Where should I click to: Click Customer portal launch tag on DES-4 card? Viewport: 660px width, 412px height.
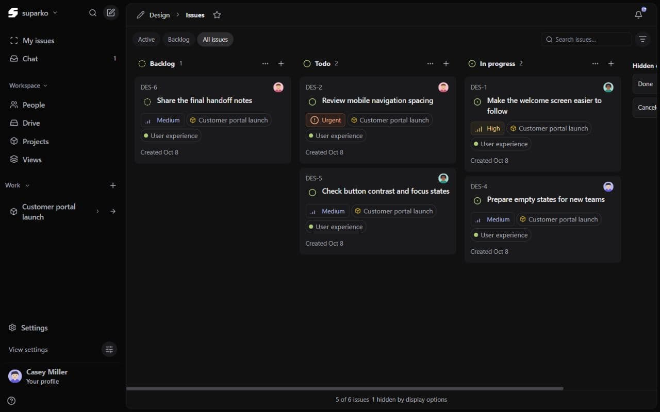tap(559, 219)
